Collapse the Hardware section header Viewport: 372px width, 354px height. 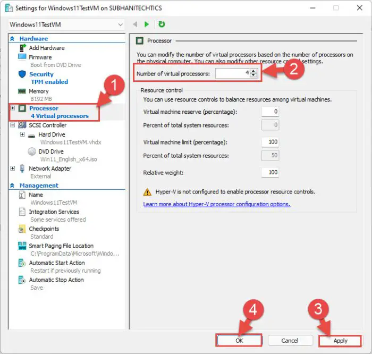pos(13,39)
